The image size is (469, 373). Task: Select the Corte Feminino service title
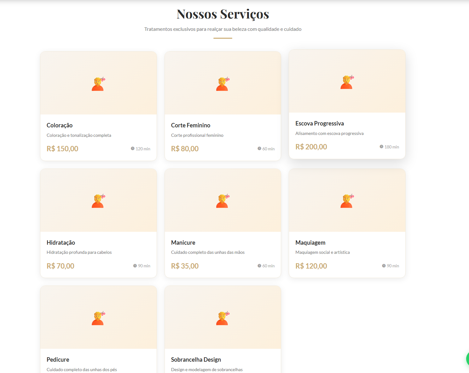click(191, 125)
